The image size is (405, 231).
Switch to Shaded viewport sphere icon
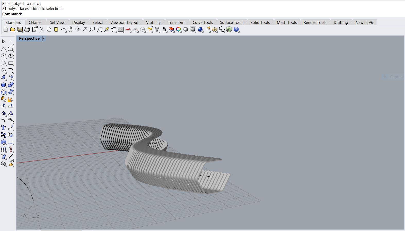pyautogui.click(x=186, y=29)
